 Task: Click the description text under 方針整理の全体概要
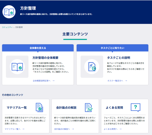pyautogui.click(x=51, y=68)
